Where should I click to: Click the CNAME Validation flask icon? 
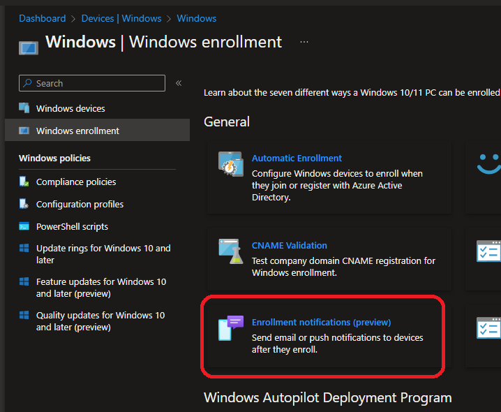pyautogui.click(x=231, y=251)
